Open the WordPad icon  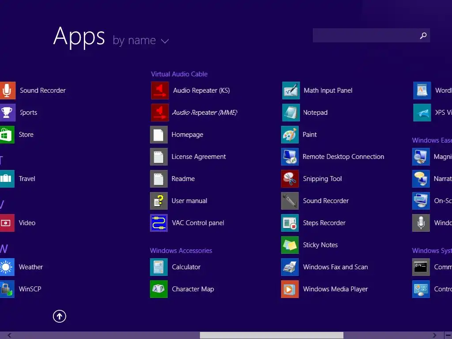coord(422,90)
